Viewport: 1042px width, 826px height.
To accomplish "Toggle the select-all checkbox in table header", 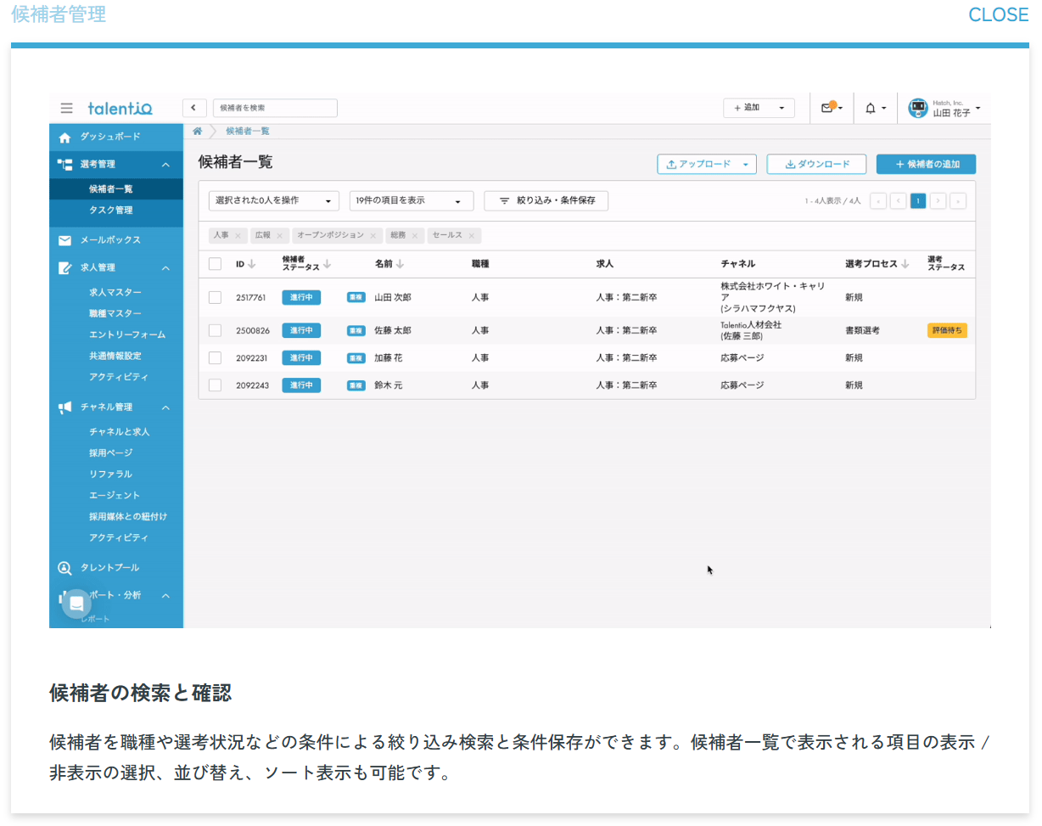I will point(215,264).
